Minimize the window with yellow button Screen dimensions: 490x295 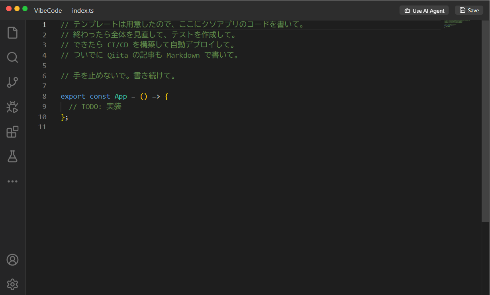coord(17,8)
